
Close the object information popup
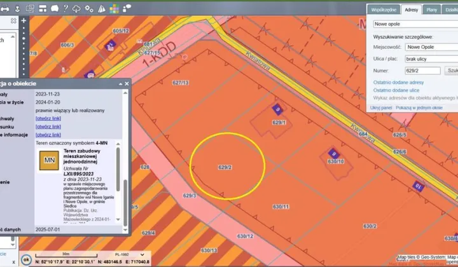click(126, 84)
